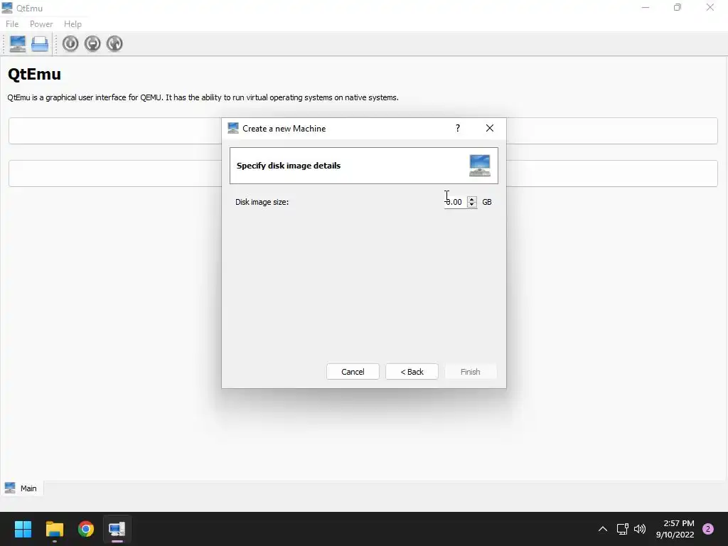Image resolution: width=728 pixels, height=546 pixels.
Task: Open the Help menu
Action: tap(73, 24)
